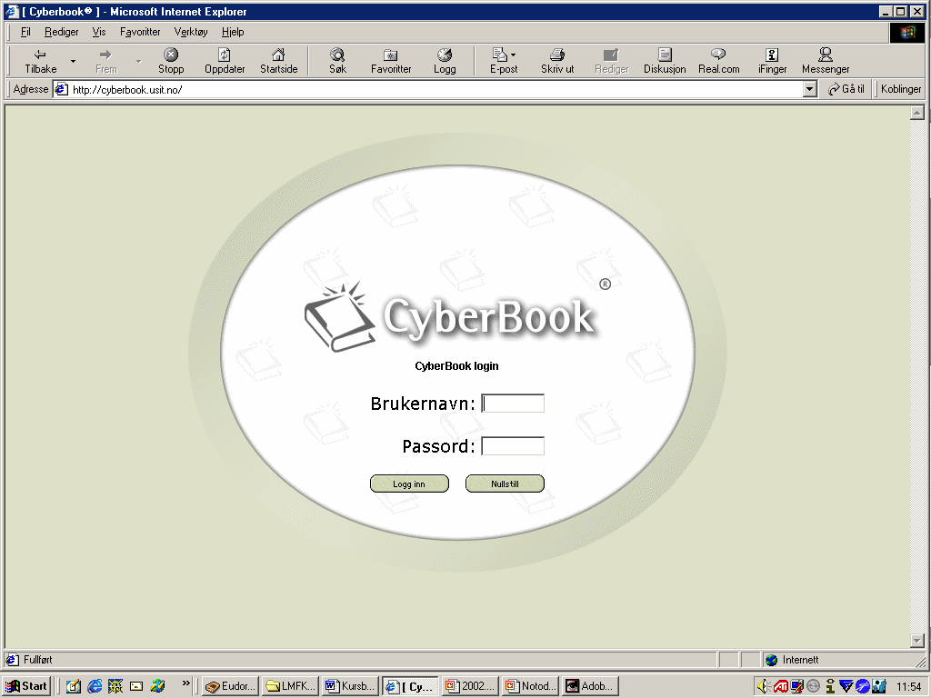Viewport: 931px width, 698px height.
Task: Click the Oppdater refresh icon
Action: (x=225, y=55)
